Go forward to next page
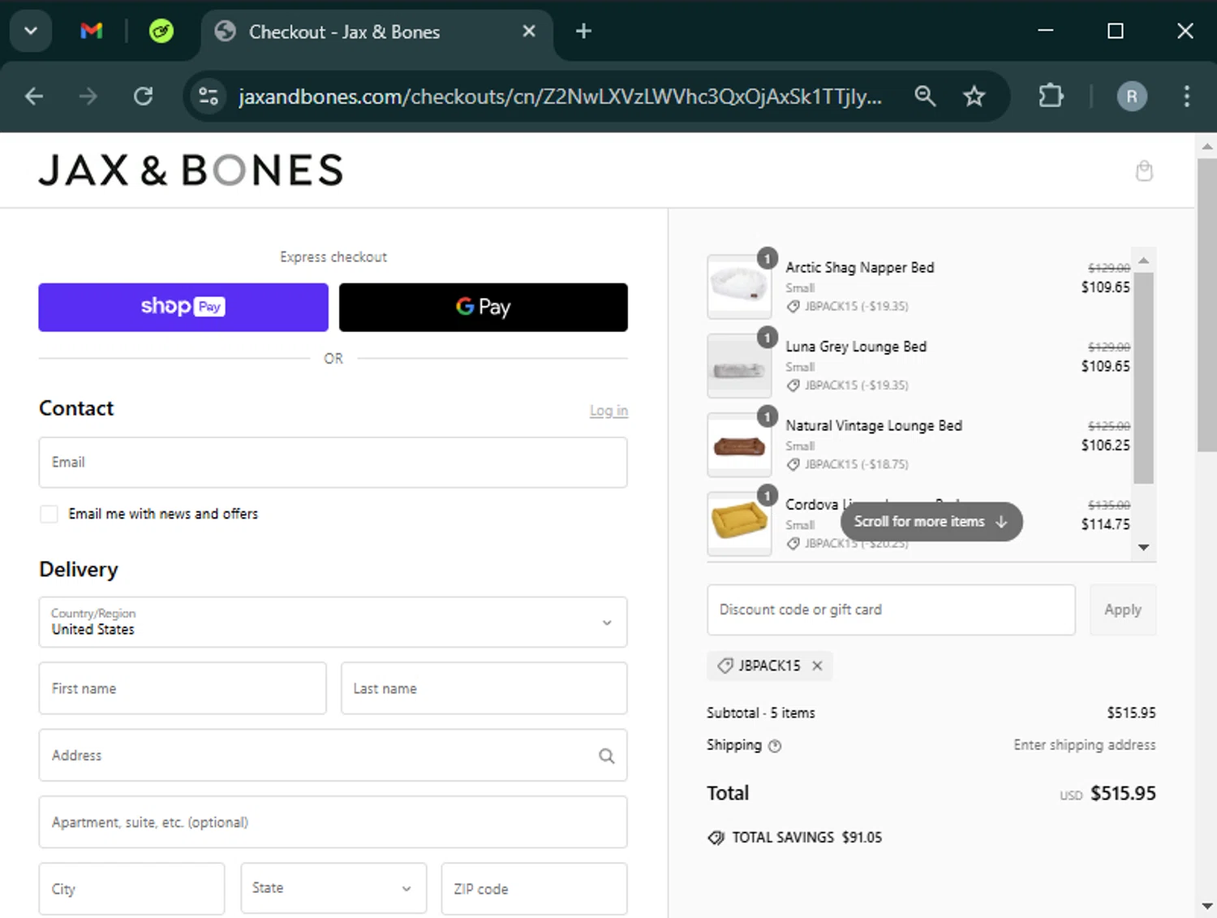This screenshot has width=1217, height=918. click(88, 97)
